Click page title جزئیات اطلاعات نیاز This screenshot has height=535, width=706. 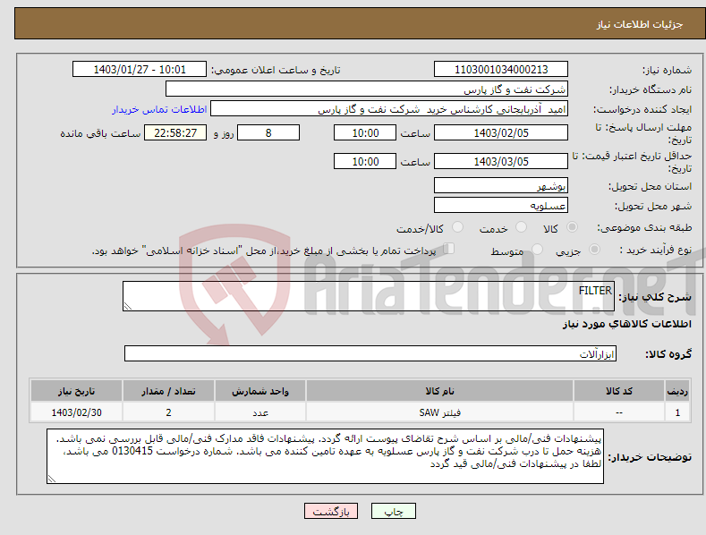640,24
